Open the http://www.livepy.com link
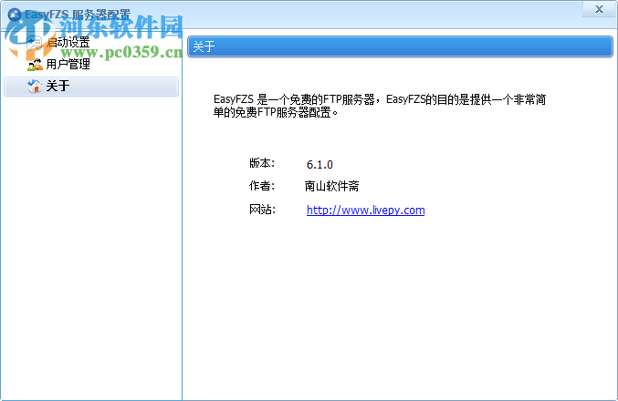This screenshot has width=618, height=401. (365, 211)
